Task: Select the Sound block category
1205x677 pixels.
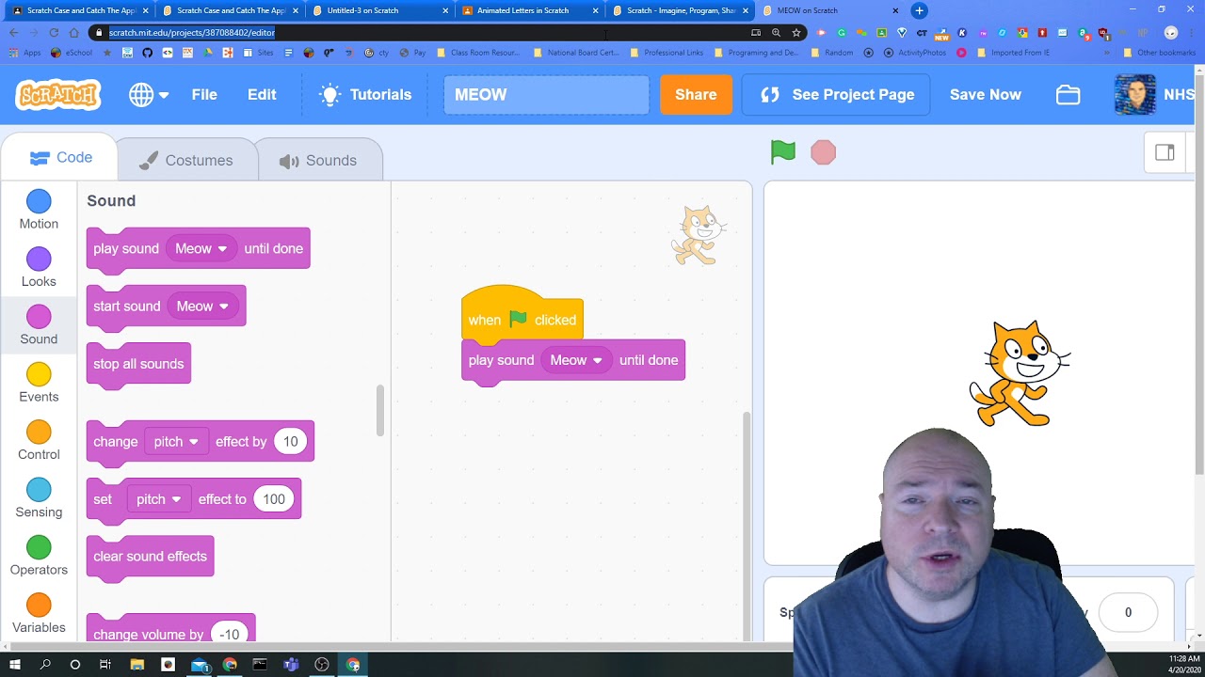Action: [x=39, y=325]
